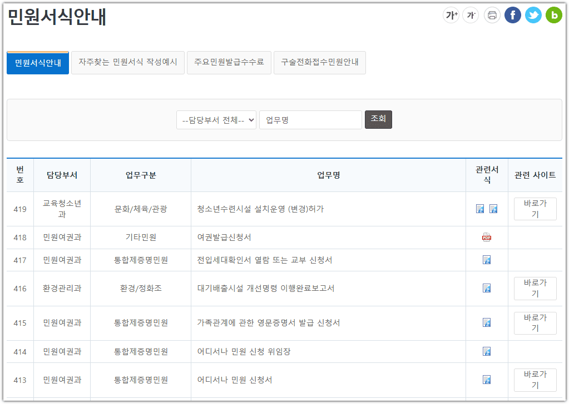Click 바로가기 for 청소년수련시설 설치운영 허가
Screen dimensions: 569x404
click(x=535, y=208)
